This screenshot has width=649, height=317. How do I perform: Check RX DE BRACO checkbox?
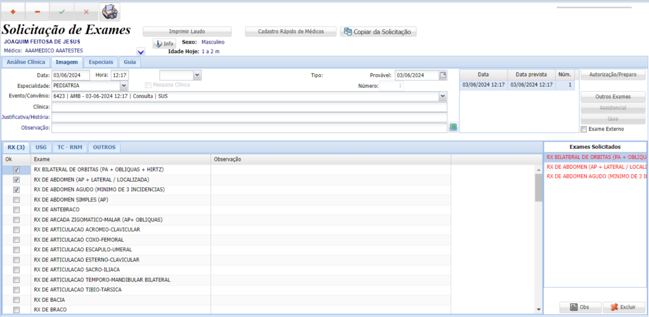click(16, 310)
